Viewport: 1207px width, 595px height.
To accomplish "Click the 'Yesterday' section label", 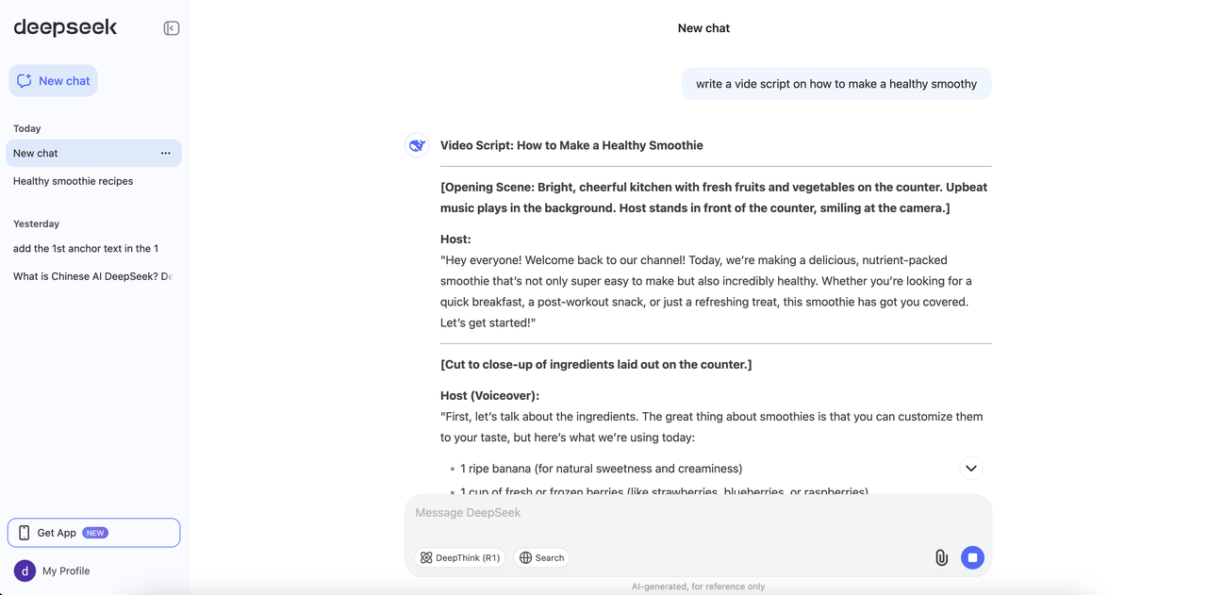I will pyautogui.click(x=36, y=223).
